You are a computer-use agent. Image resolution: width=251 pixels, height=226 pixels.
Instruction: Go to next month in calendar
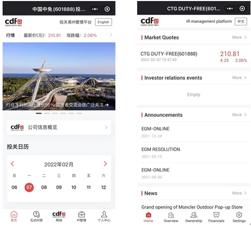[x=105, y=164]
